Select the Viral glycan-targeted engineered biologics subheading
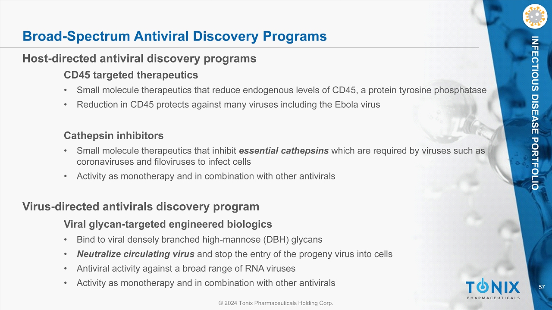The width and height of the screenshot is (552, 310). (x=168, y=224)
